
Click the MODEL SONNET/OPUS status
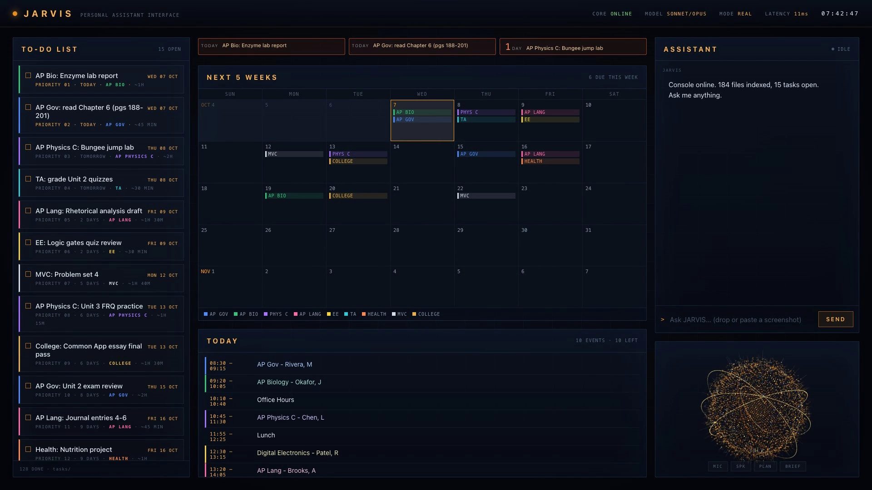[x=675, y=14]
